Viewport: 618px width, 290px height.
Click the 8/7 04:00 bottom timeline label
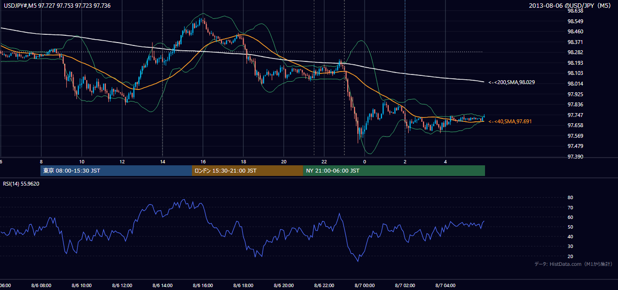click(445, 286)
